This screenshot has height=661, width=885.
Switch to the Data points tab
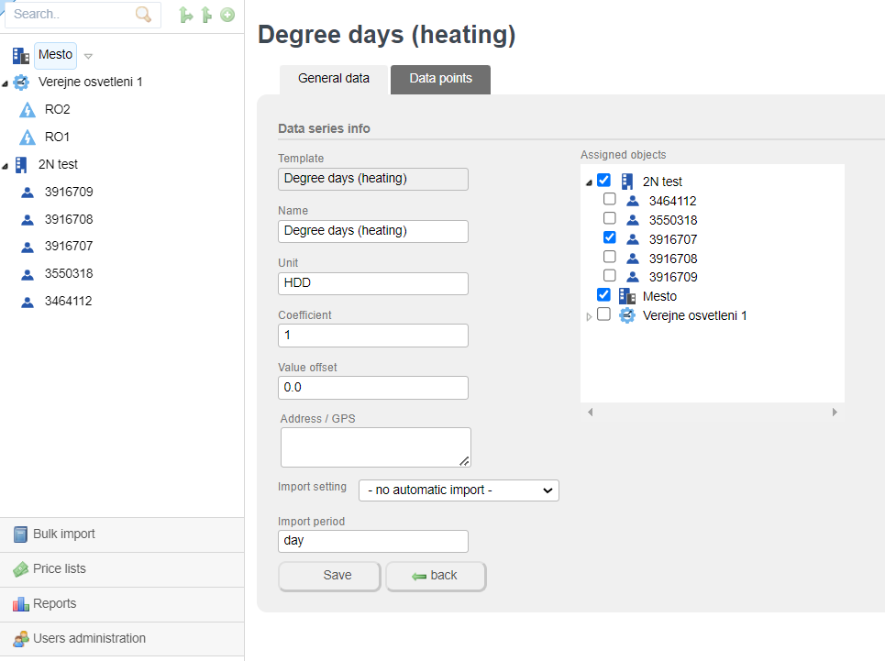coord(440,79)
